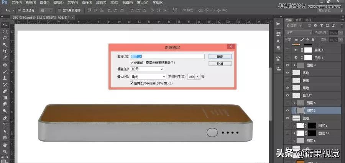Select the Pen tool
Screen dimensions: 345x163
(5, 118)
